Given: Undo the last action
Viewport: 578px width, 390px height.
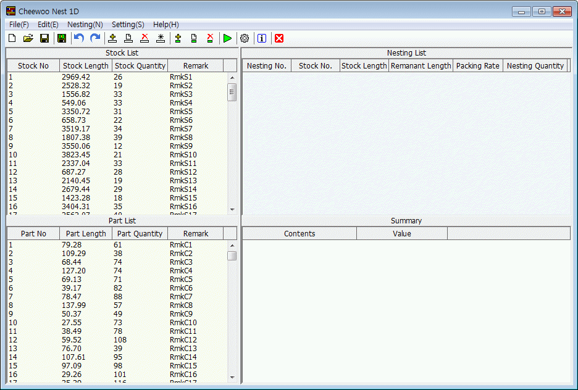Looking at the screenshot, I should [78, 38].
